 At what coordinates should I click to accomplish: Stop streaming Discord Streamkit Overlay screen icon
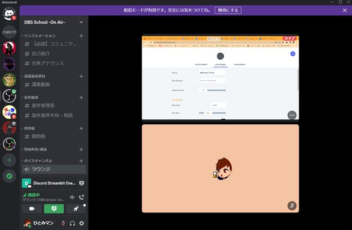(81, 183)
